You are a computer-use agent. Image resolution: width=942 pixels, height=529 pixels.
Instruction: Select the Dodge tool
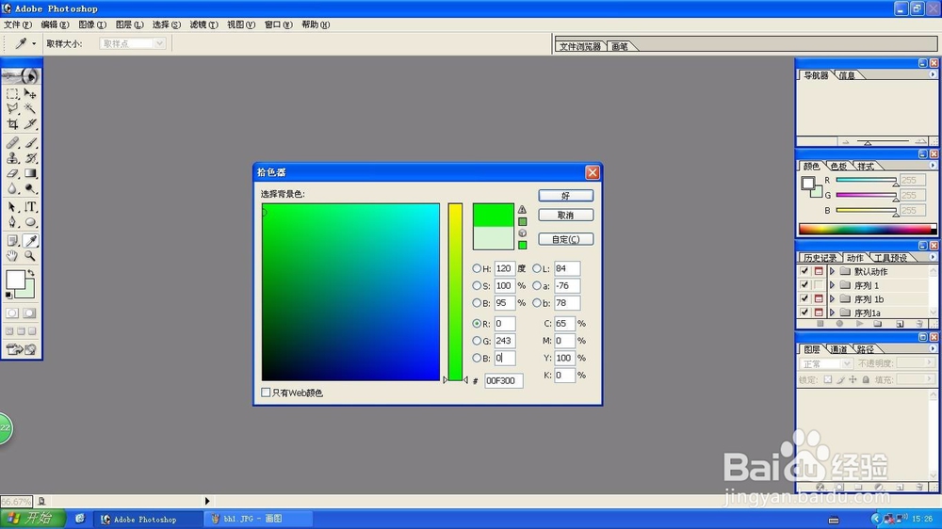tap(30, 188)
